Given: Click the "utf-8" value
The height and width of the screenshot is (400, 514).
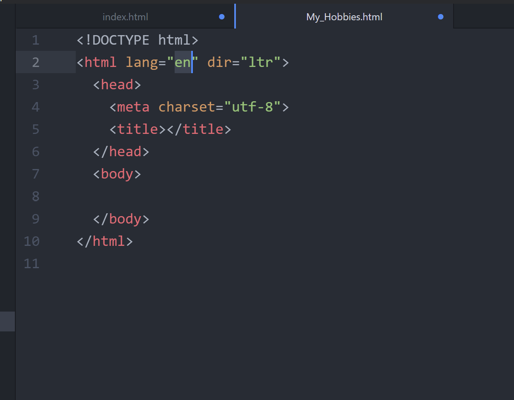Looking at the screenshot, I should [x=252, y=107].
